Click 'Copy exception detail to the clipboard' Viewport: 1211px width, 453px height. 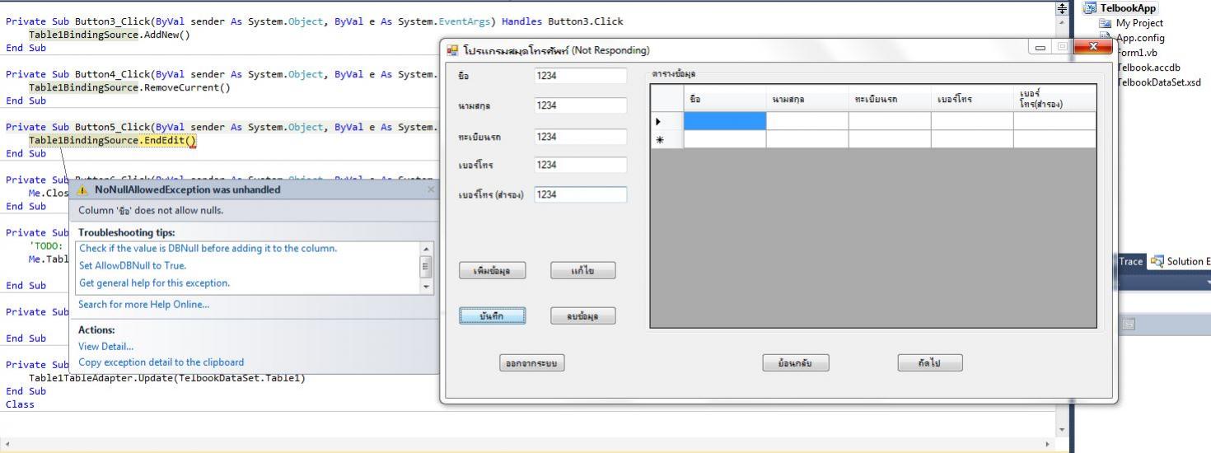coord(161,362)
